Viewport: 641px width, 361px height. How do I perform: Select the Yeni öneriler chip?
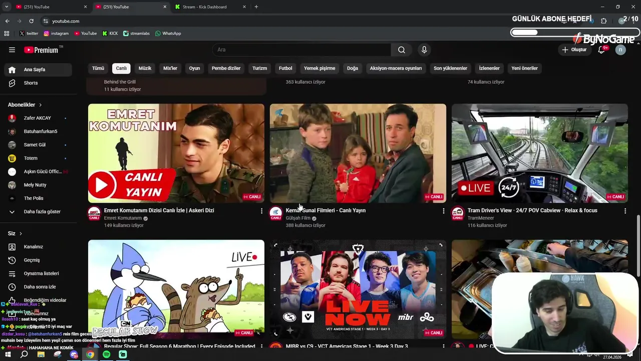click(x=524, y=68)
